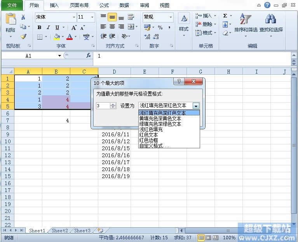
Task: Switch to 公式 Formulas tab
Action: point(104,5)
